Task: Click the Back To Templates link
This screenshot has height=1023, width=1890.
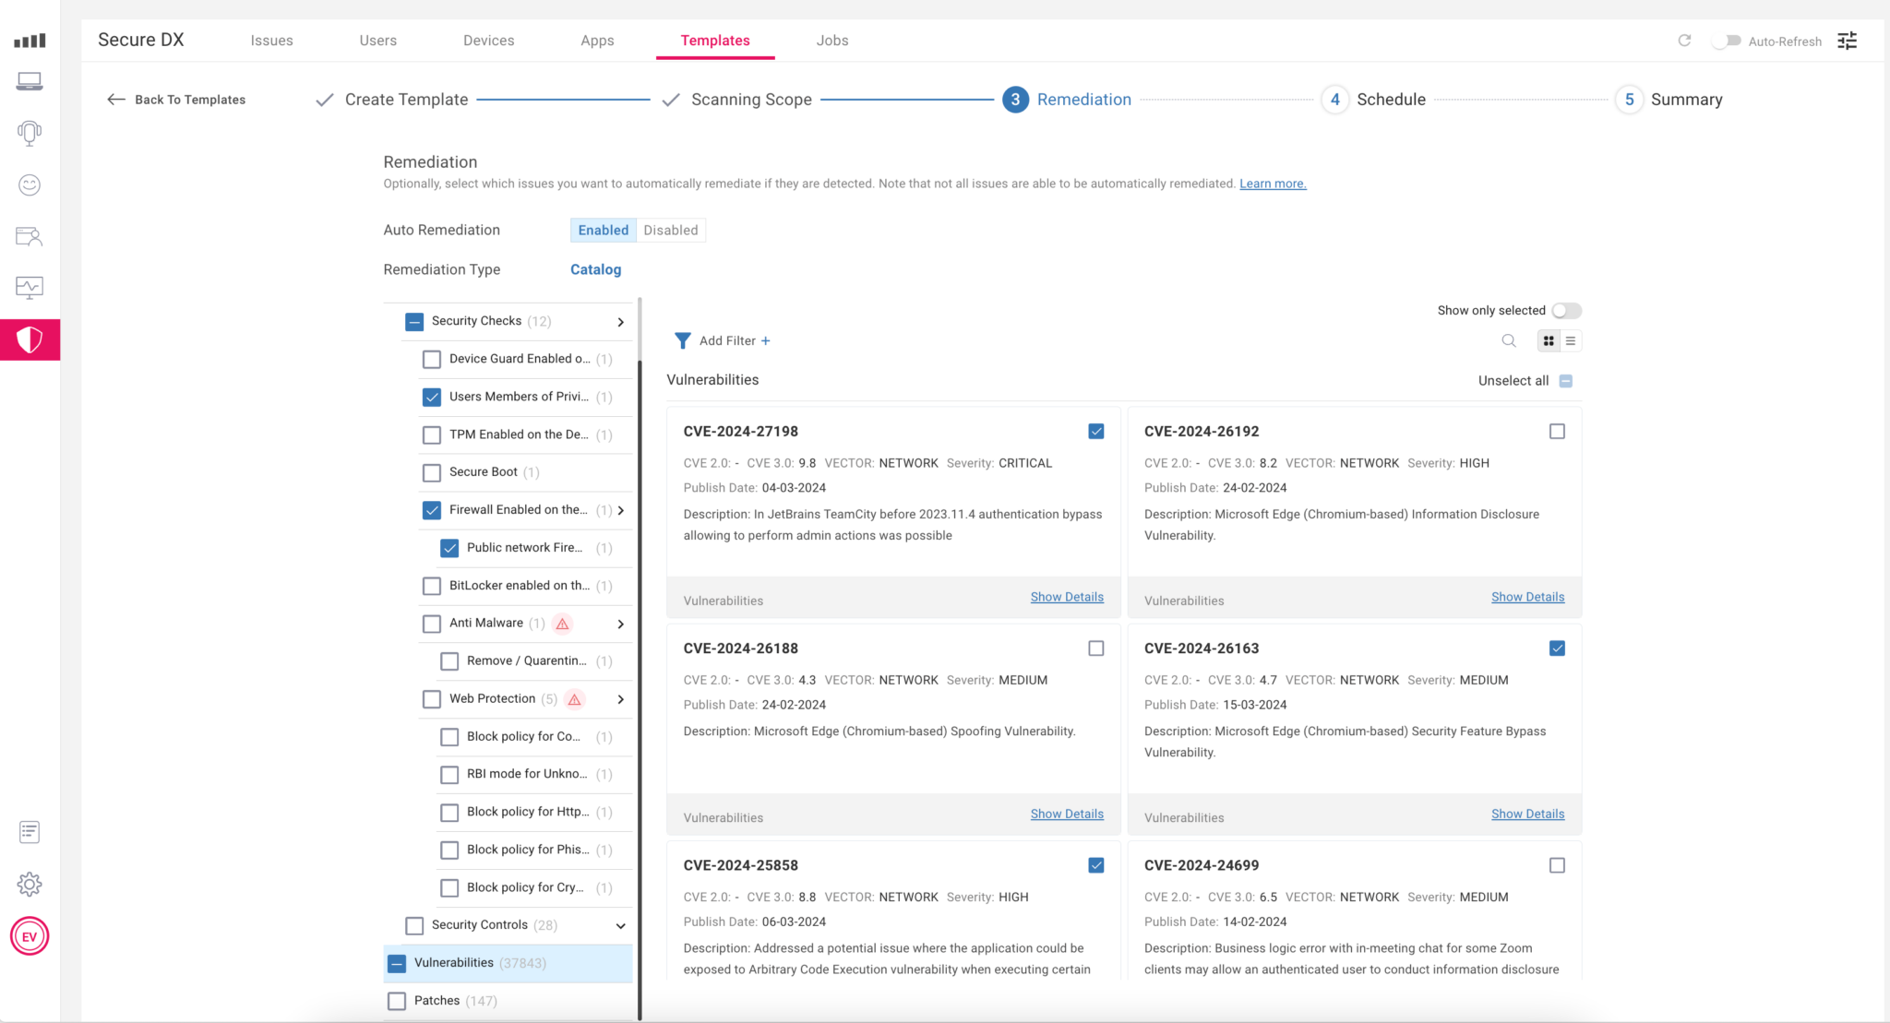Action: pos(189,99)
